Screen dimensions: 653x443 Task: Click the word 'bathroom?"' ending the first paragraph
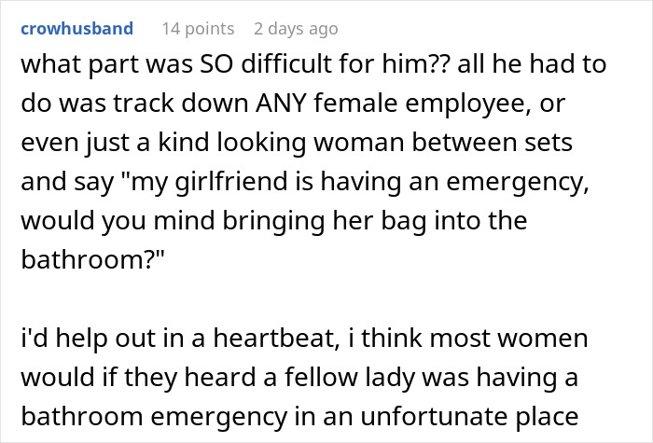(x=93, y=259)
